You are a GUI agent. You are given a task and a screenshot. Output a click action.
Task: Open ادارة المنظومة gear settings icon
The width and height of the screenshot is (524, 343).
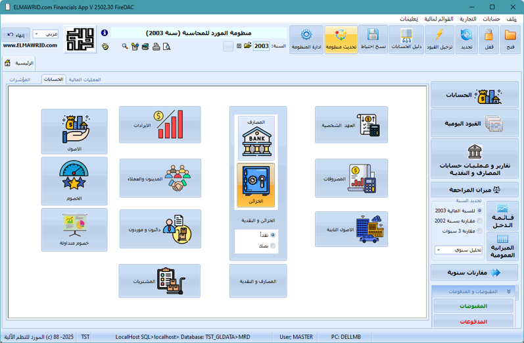pyautogui.click(x=306, y=40)
